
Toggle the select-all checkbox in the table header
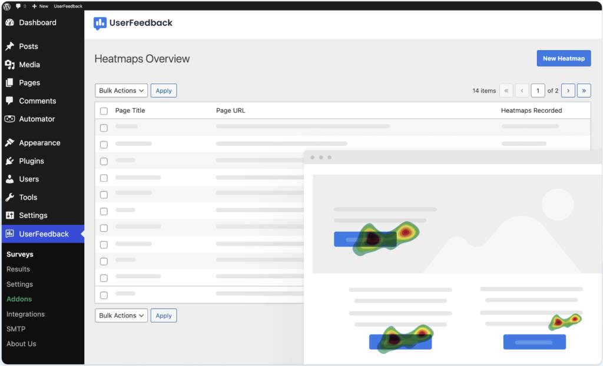point(104,111)
